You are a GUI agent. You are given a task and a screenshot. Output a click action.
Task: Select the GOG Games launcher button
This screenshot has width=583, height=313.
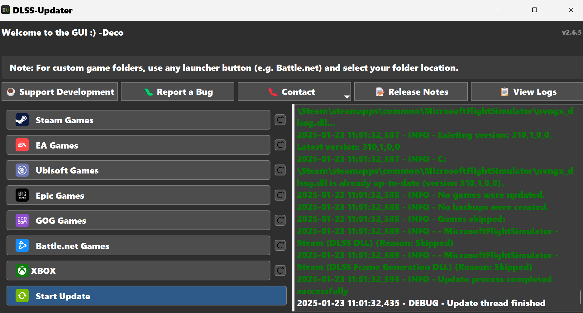pyautogui.click(x=138, y=220)
